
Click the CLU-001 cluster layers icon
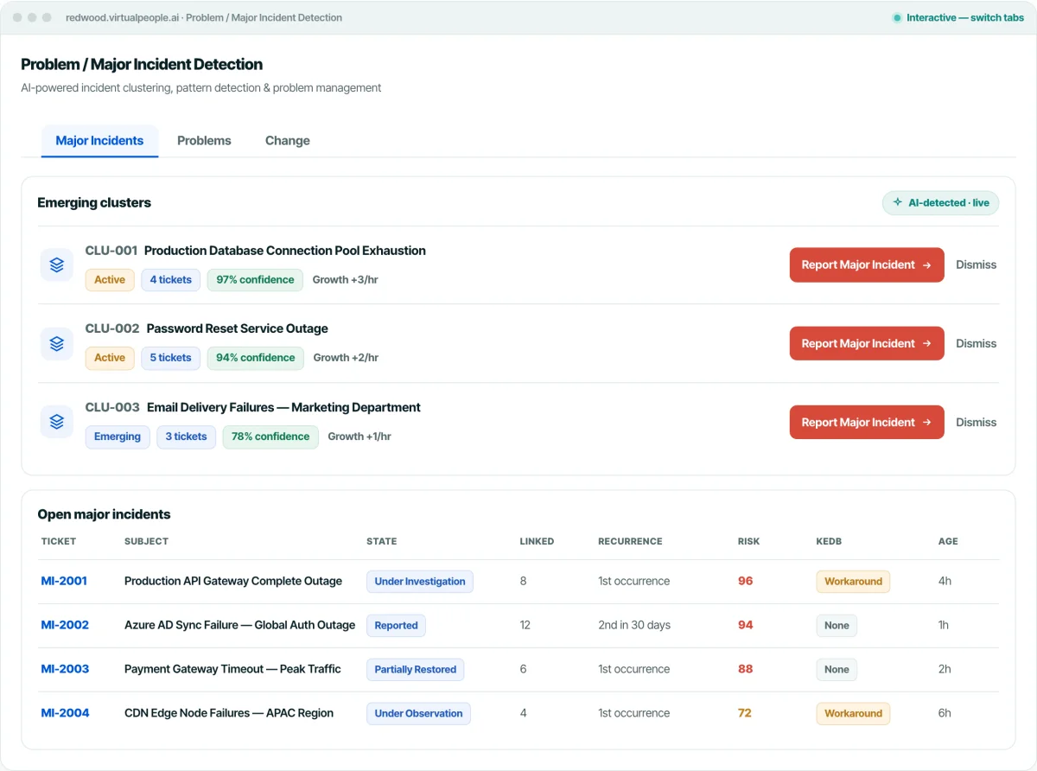57,265
